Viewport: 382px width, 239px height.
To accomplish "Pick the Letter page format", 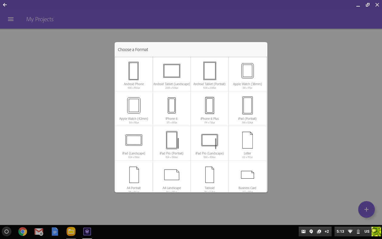I will coord(247,140).
